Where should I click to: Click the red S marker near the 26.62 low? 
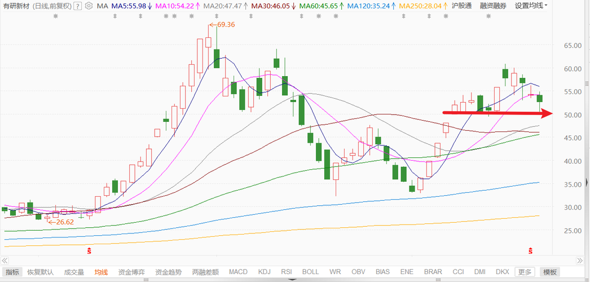tap(90, 250)
